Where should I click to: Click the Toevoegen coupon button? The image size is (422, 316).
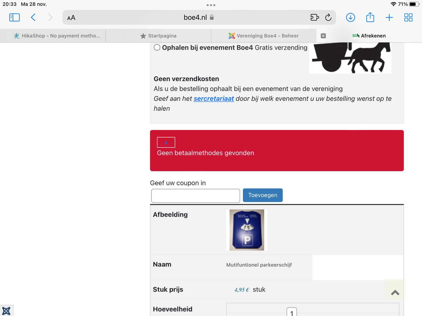[x=263, y=195]
